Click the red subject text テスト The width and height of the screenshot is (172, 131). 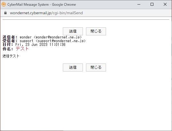(x=22, y=49)
